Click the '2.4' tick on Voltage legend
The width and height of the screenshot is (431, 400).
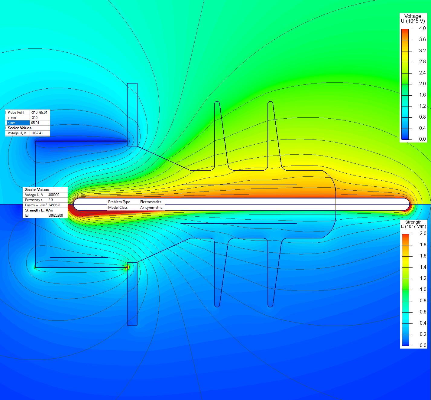(x=422, y=73)
